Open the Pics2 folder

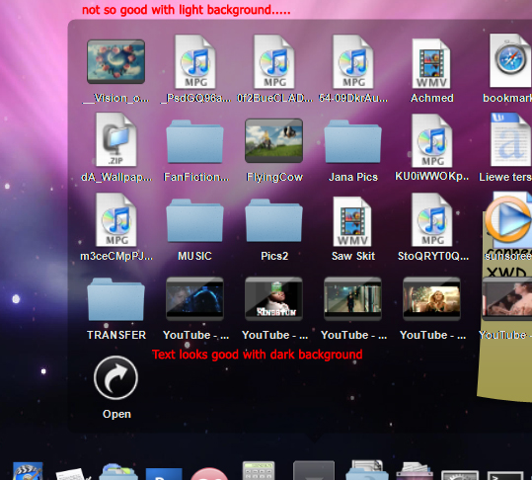click(x=273, y=220)
